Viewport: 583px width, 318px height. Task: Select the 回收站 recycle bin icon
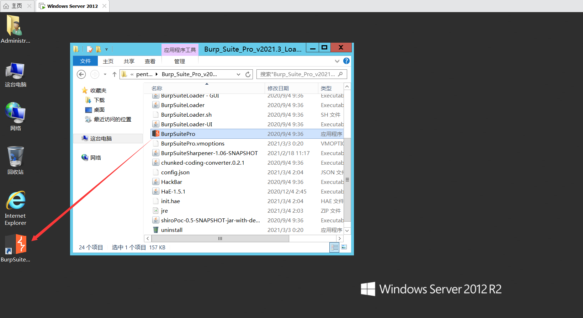click(x=16, y=157)
